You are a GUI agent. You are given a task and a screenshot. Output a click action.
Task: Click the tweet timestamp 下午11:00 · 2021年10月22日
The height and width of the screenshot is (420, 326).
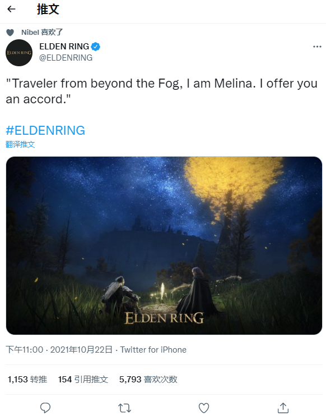pos(59,350)
